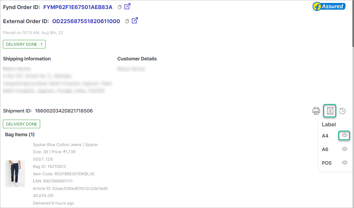The image size is (354, 208).
Task: Click the Flipkart Assured badge
Action: [329, 6]
